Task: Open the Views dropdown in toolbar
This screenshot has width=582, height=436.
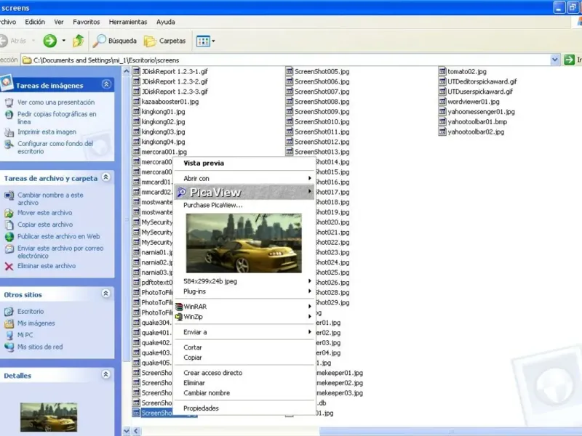Action: [x=206, y=41]
